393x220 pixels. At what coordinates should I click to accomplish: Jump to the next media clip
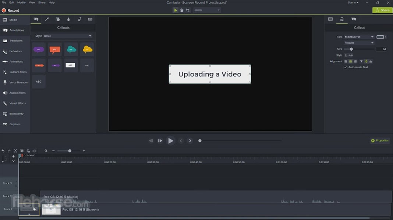190,141
